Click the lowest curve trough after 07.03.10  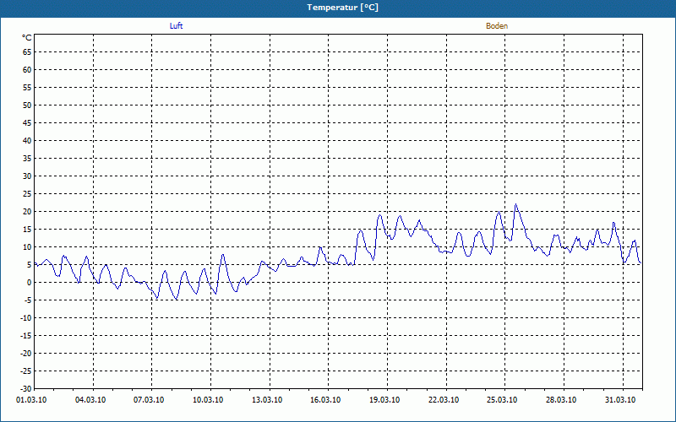click(177, 299)
